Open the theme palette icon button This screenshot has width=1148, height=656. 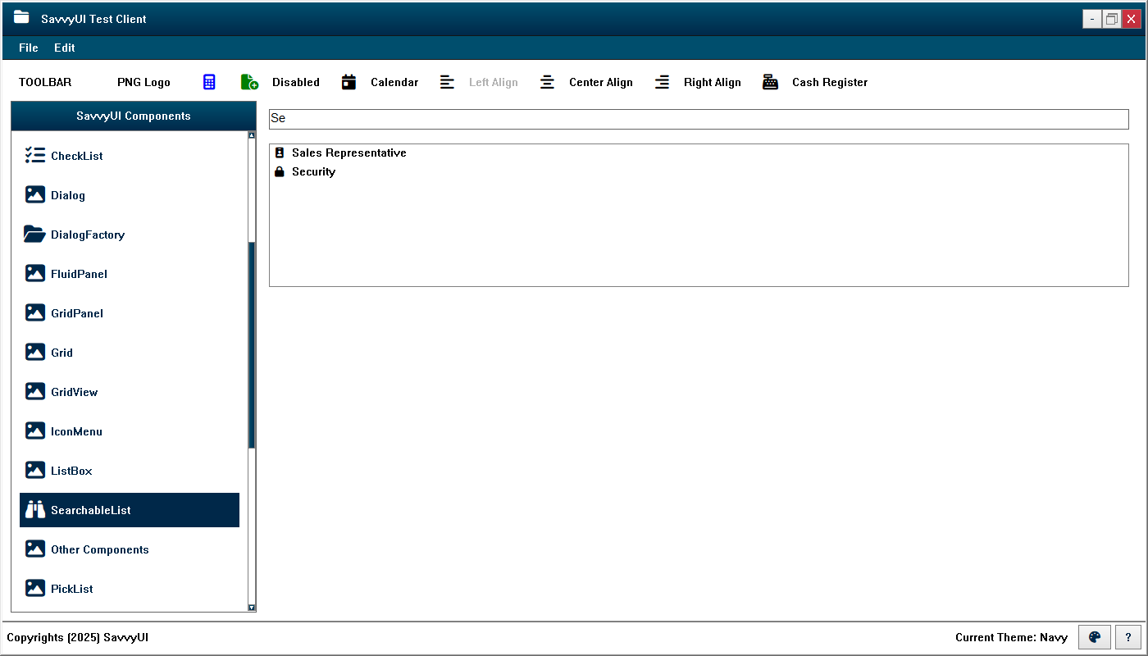pos(1094,637)
